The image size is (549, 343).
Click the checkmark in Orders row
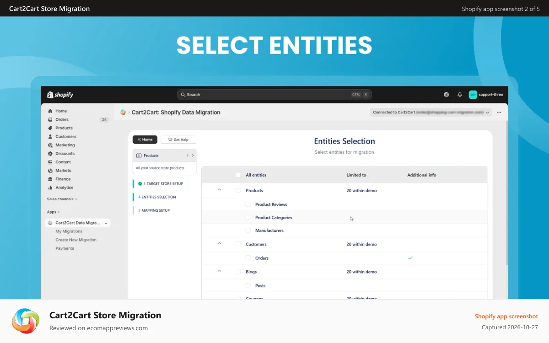pyautogui.click(x=410, y=258)
